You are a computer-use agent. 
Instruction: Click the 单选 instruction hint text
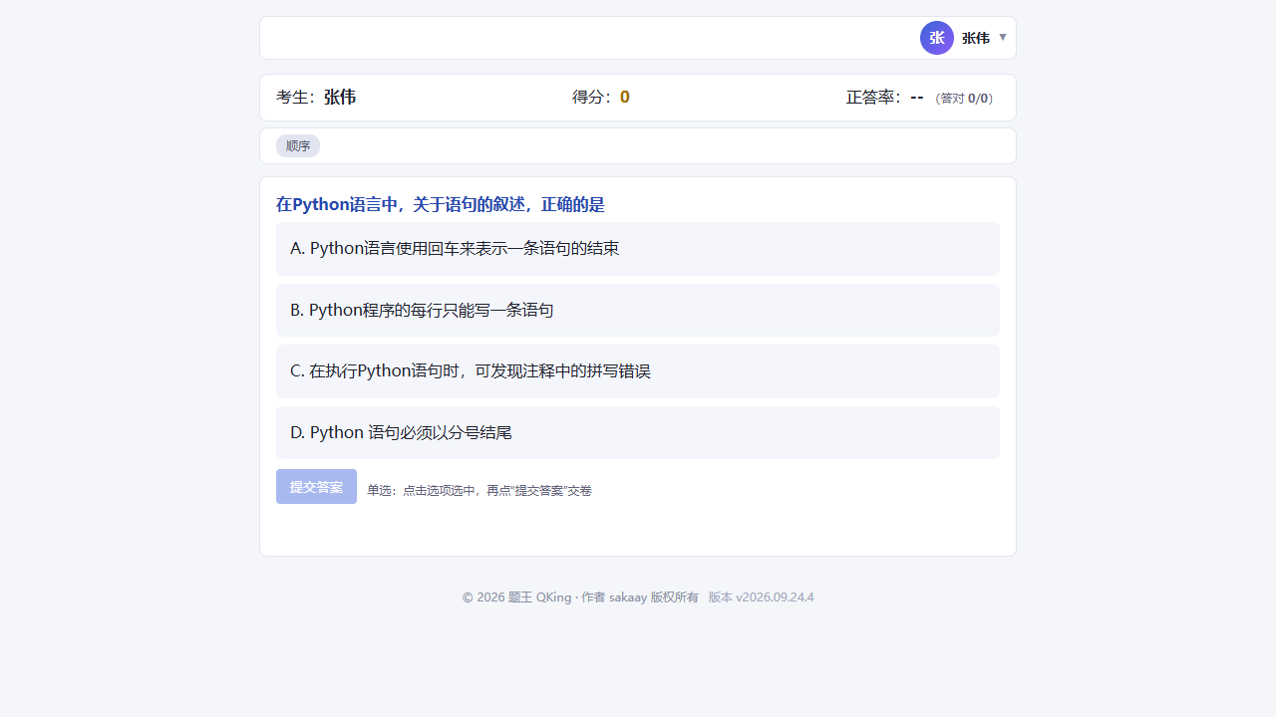479,491
